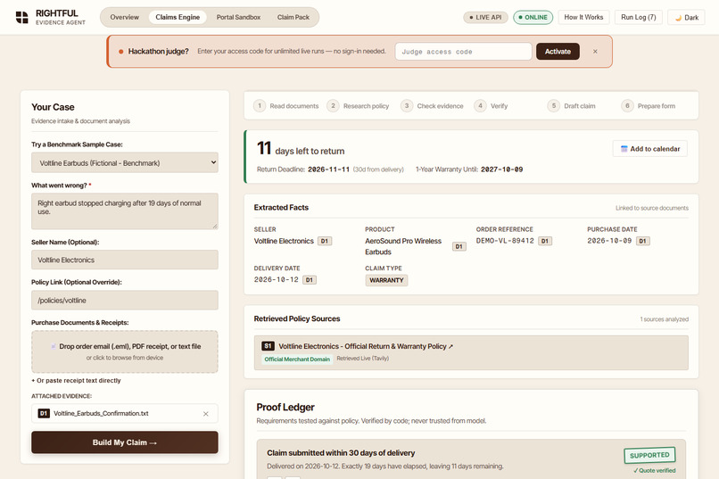The image size is (719, 479).
Task: Open the document drop zone to browse files
Action: pos(125,351)
